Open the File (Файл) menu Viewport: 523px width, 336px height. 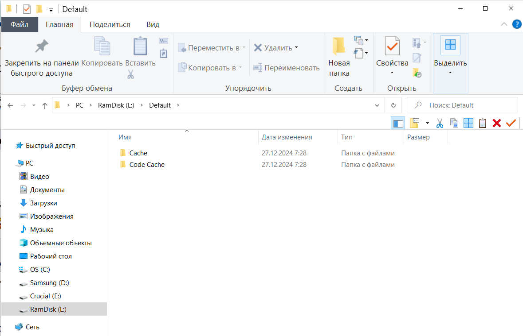click(20, 24)
